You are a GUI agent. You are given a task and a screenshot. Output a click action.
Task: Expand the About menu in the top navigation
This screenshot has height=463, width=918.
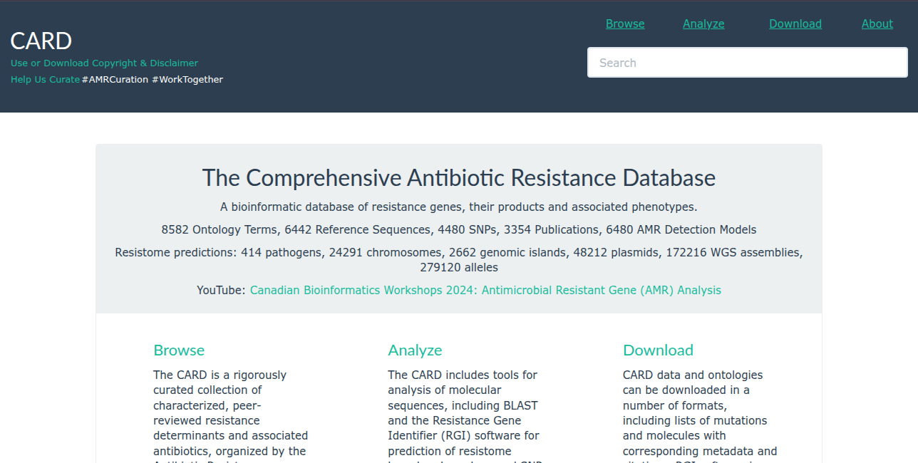coord(877,24)
